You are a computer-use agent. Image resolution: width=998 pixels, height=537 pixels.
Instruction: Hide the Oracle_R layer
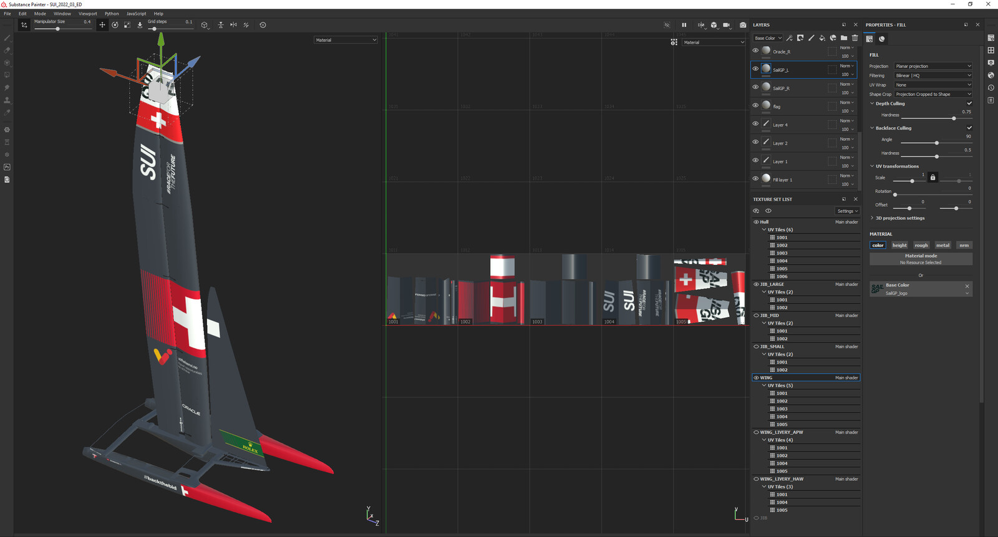(x=755, y=50)
